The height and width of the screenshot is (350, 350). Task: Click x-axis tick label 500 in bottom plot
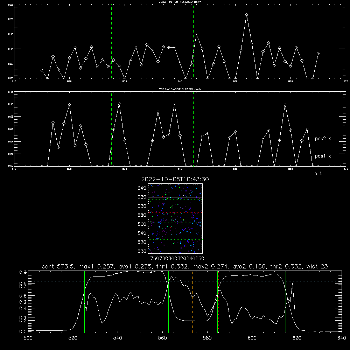pyautogui.click(x=28, y=338)
